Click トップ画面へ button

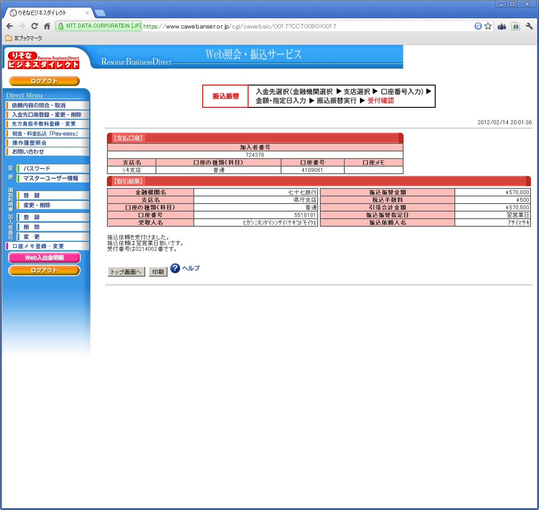click(x=126, y=272)
